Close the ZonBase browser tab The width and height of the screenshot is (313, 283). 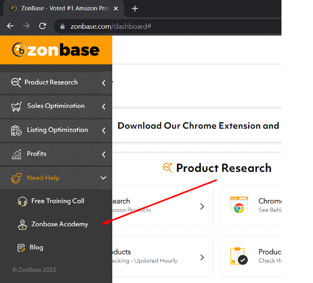point(116,8)
